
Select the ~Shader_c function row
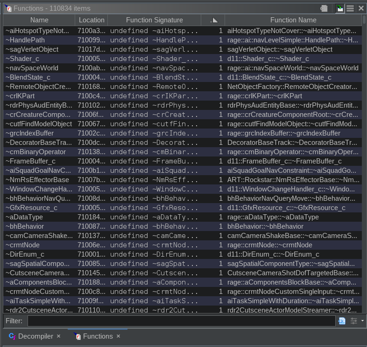pos(183,59)
